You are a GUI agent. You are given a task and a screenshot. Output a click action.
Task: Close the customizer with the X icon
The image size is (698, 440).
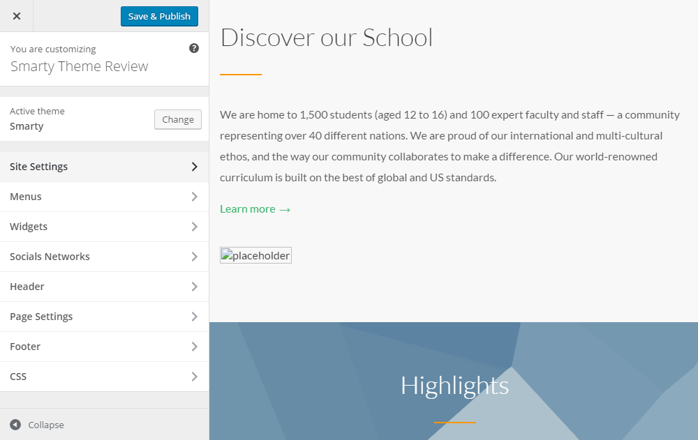click(x=17, y=16)
